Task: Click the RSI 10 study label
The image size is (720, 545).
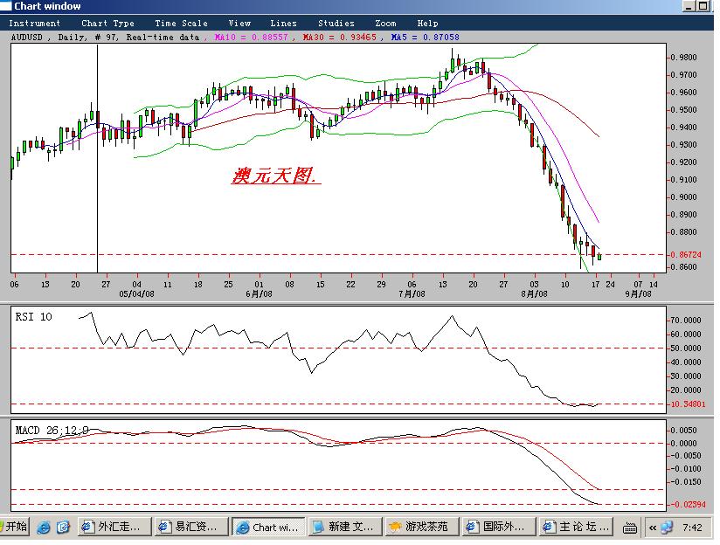Action: (33, 317)
